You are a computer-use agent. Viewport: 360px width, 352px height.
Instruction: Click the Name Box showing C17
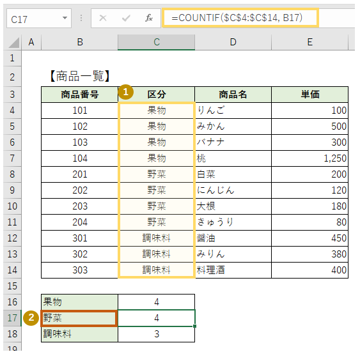pyautogui.click(x=39, y=19)
